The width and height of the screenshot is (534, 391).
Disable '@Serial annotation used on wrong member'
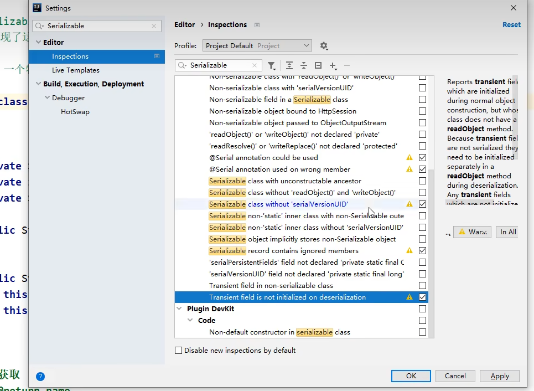pyautogui.click(x=422, y=169)
